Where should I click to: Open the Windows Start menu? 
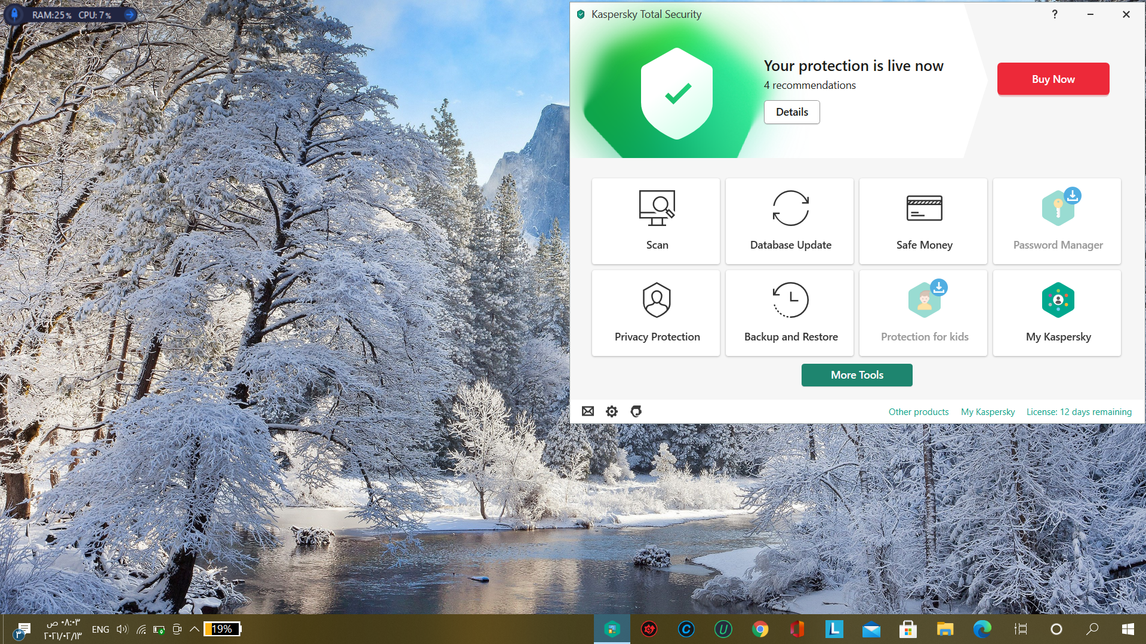1128,629
